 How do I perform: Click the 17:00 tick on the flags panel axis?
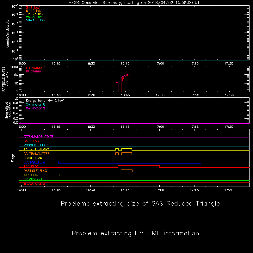tap(160, 190)
